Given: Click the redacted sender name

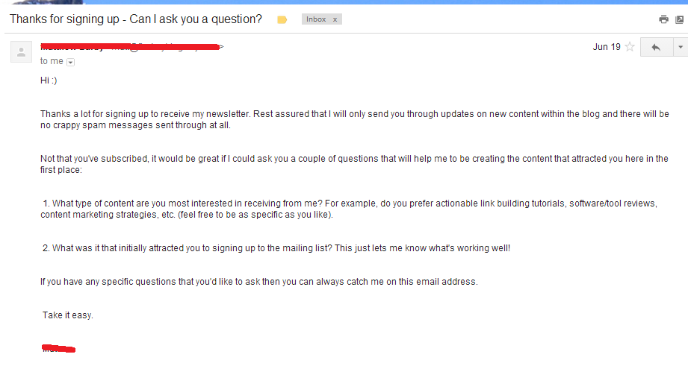Looking at the screenshot, I should (75, 47).
